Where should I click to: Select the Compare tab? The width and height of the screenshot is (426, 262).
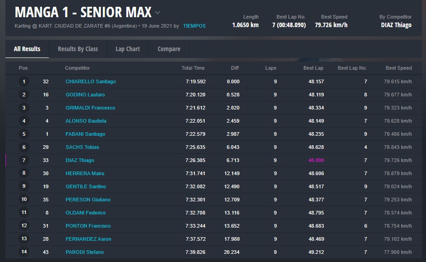pyautogui.click(x=169, y=49)
